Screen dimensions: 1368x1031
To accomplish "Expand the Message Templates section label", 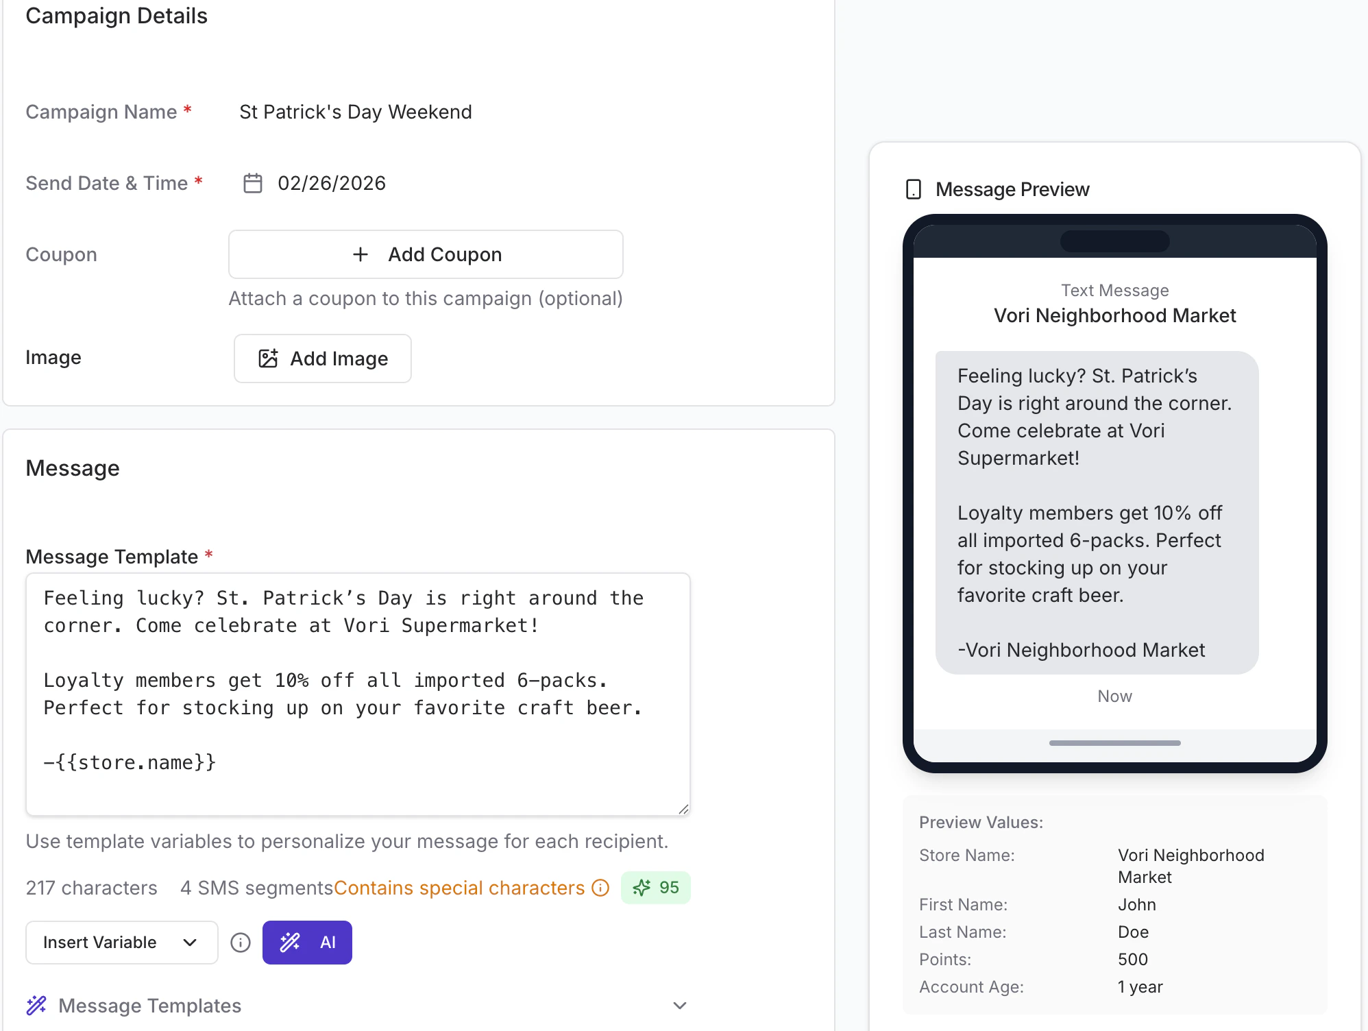I will [149, 1006].
